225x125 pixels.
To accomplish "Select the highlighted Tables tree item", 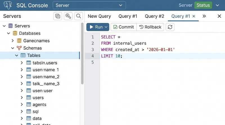I will (x=40, y=55).
